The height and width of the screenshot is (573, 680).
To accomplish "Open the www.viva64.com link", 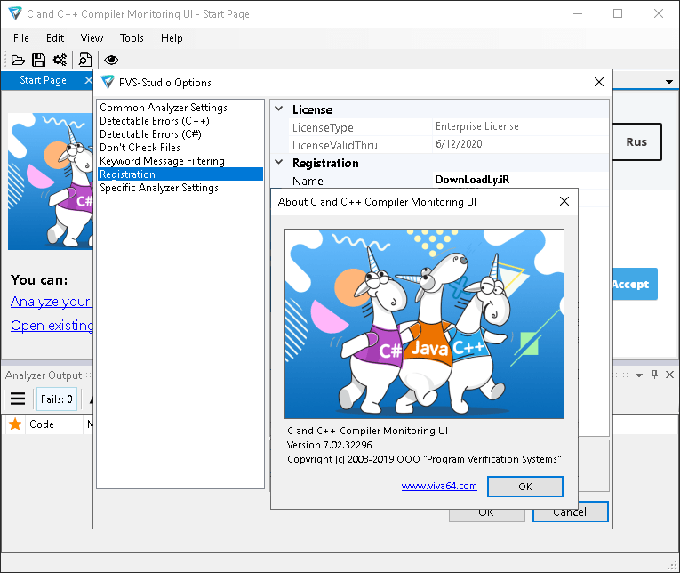I will [x=438, y=486].
